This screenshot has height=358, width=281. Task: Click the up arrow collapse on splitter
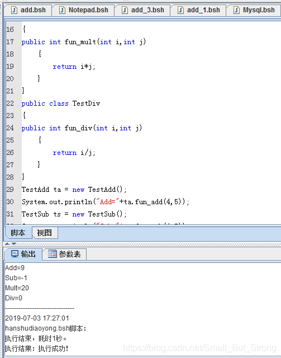7,244
